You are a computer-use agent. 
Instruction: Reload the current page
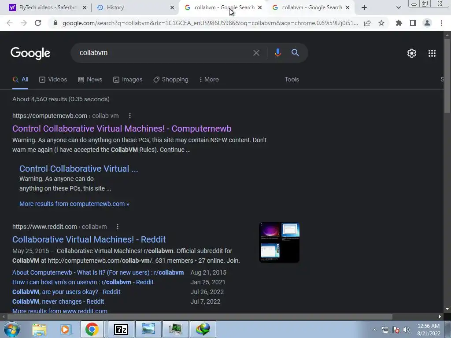coord(38,23)
